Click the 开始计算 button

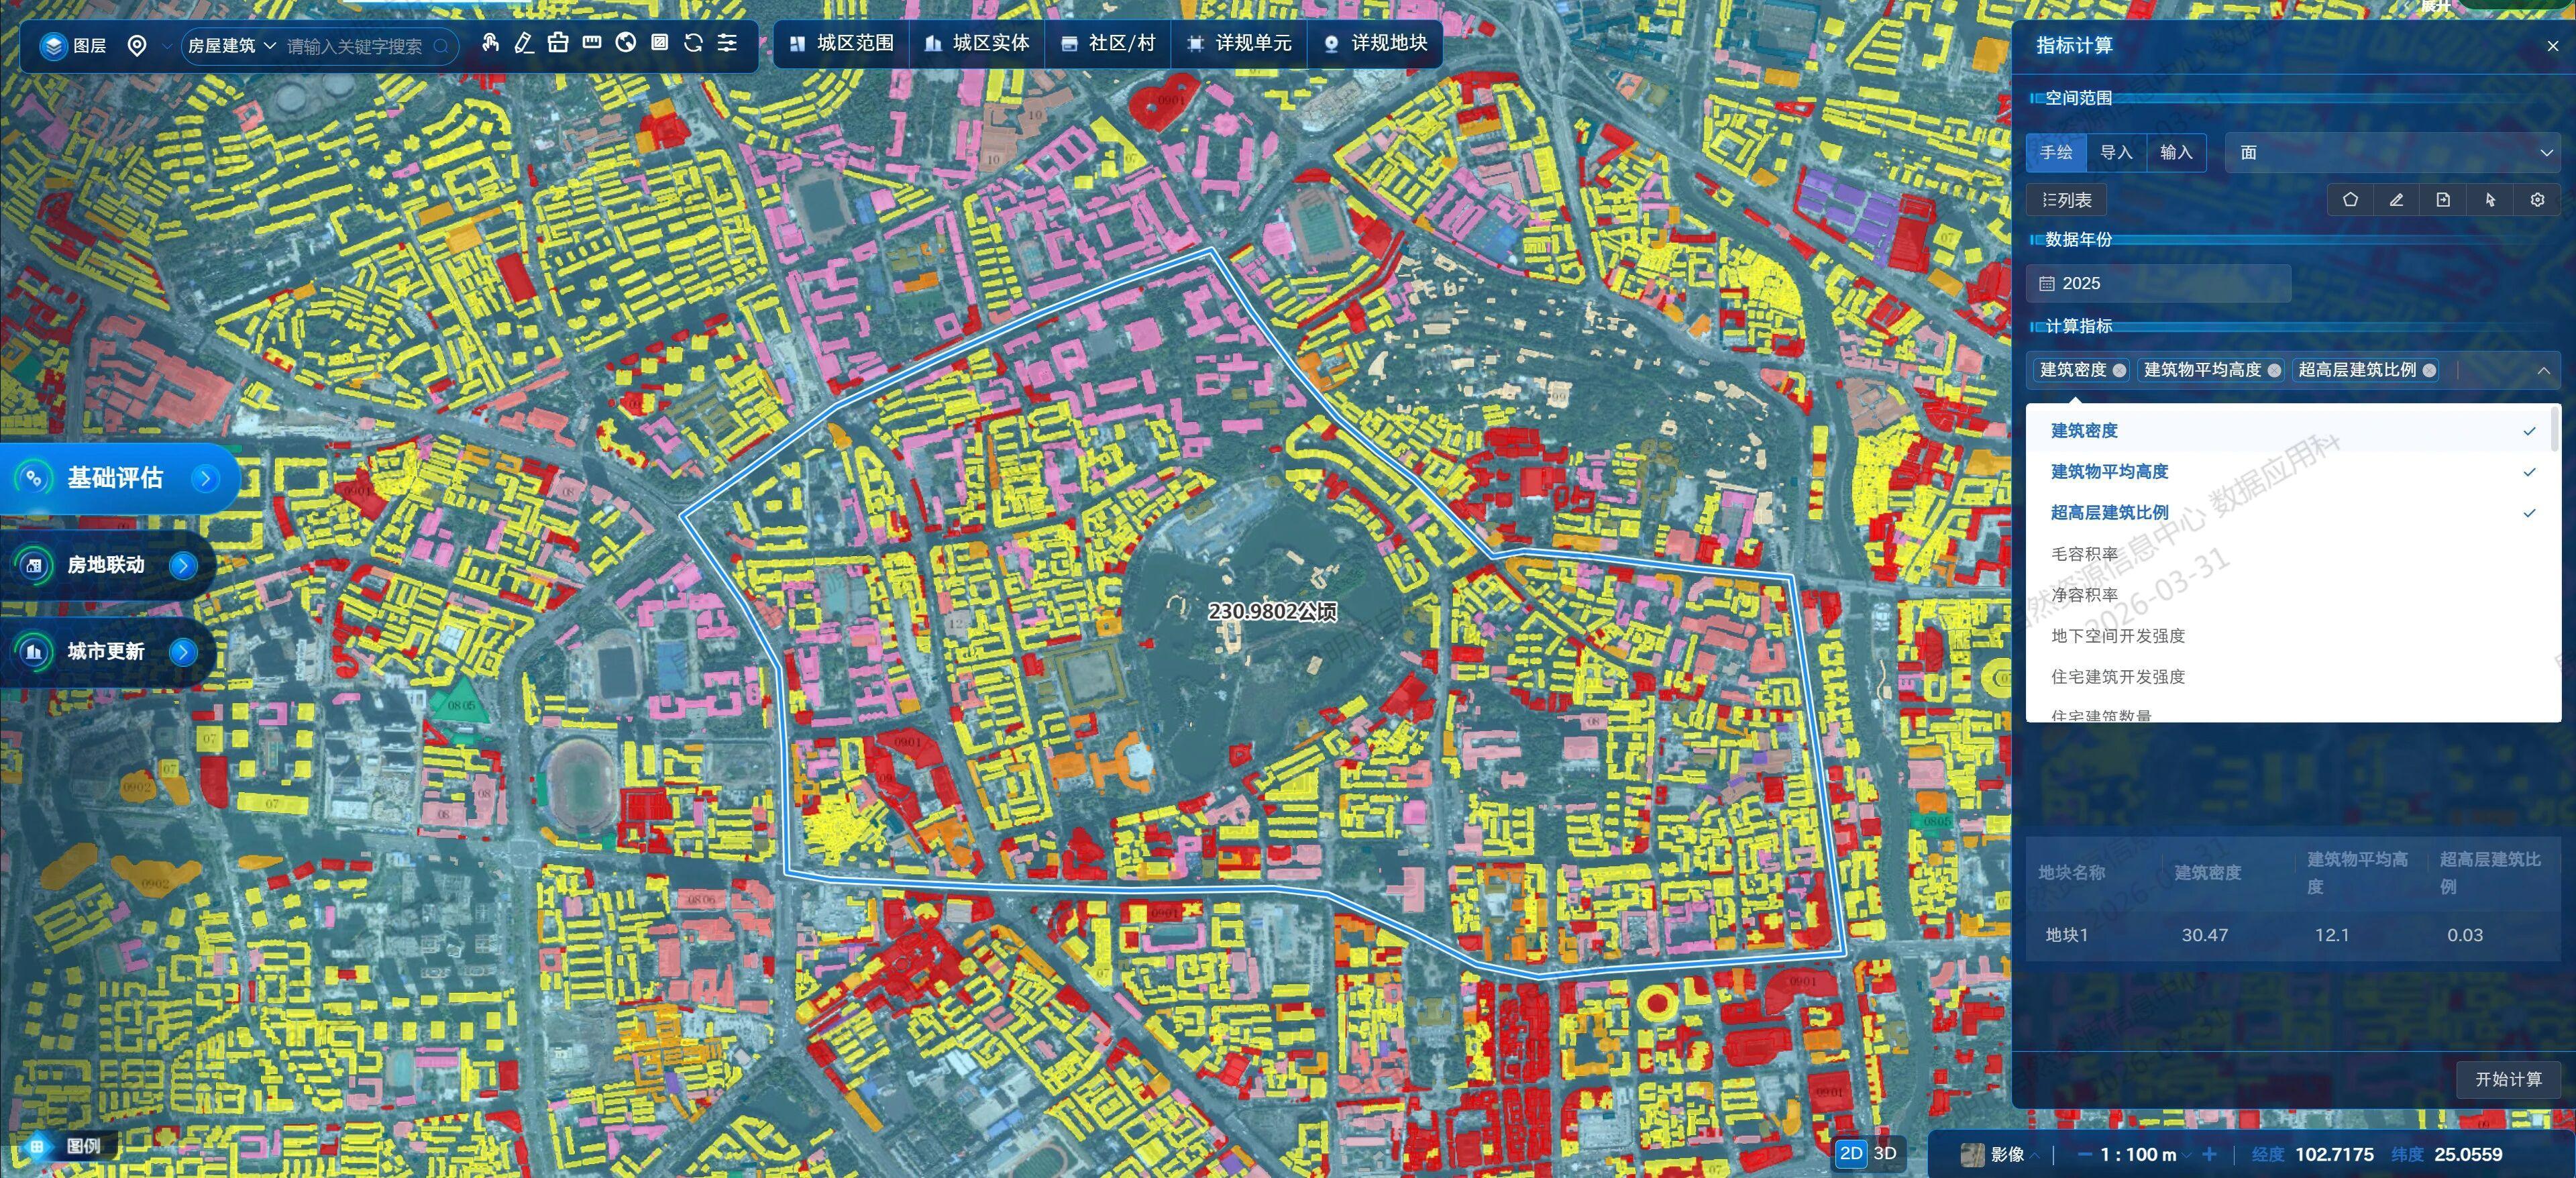coord(2508,1079)
